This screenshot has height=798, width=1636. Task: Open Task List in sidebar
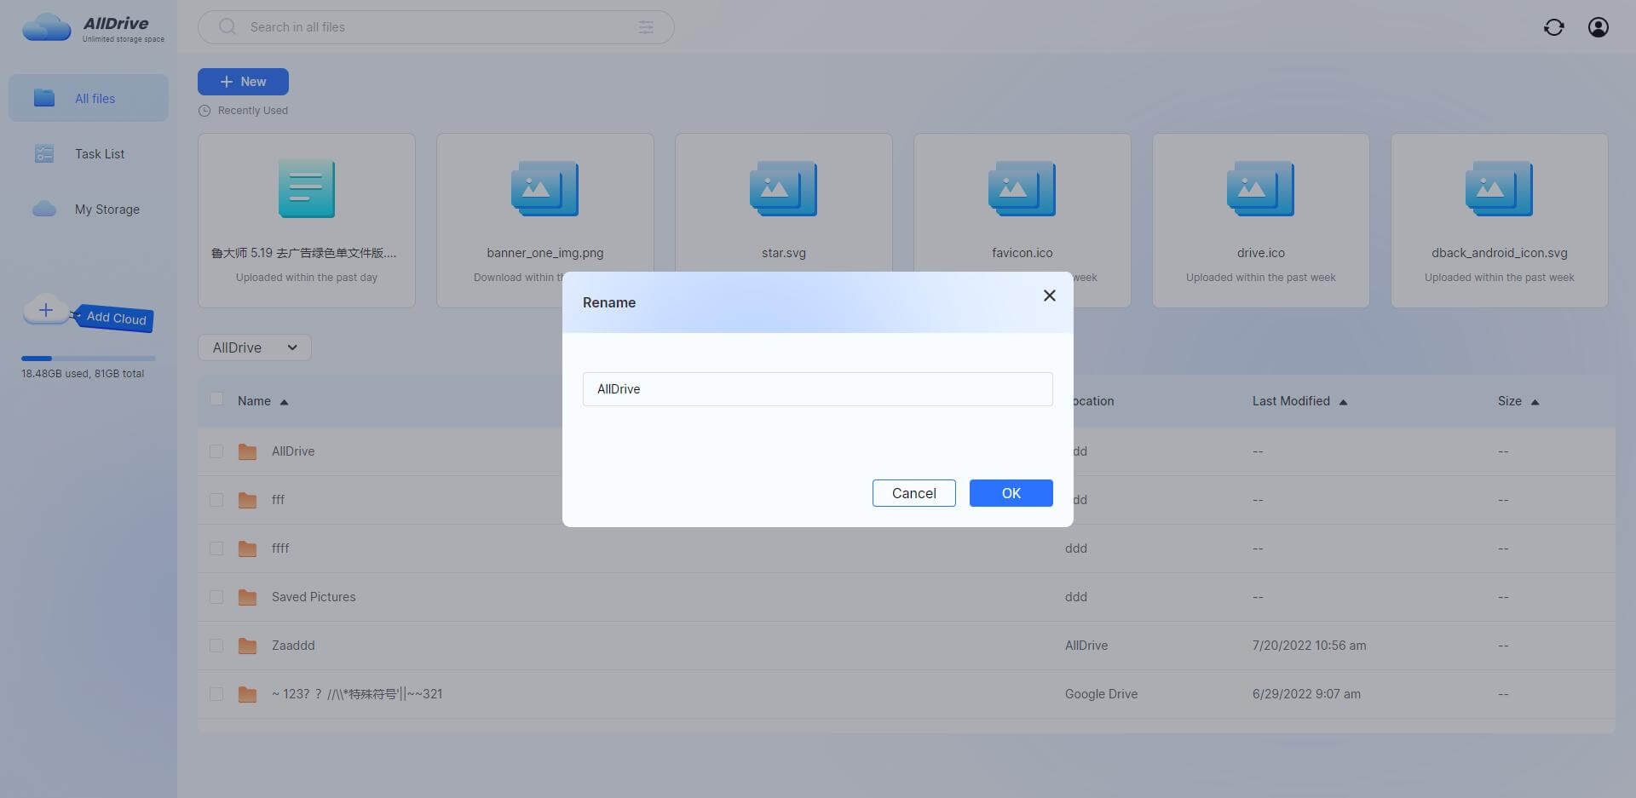tap(89, 153)
